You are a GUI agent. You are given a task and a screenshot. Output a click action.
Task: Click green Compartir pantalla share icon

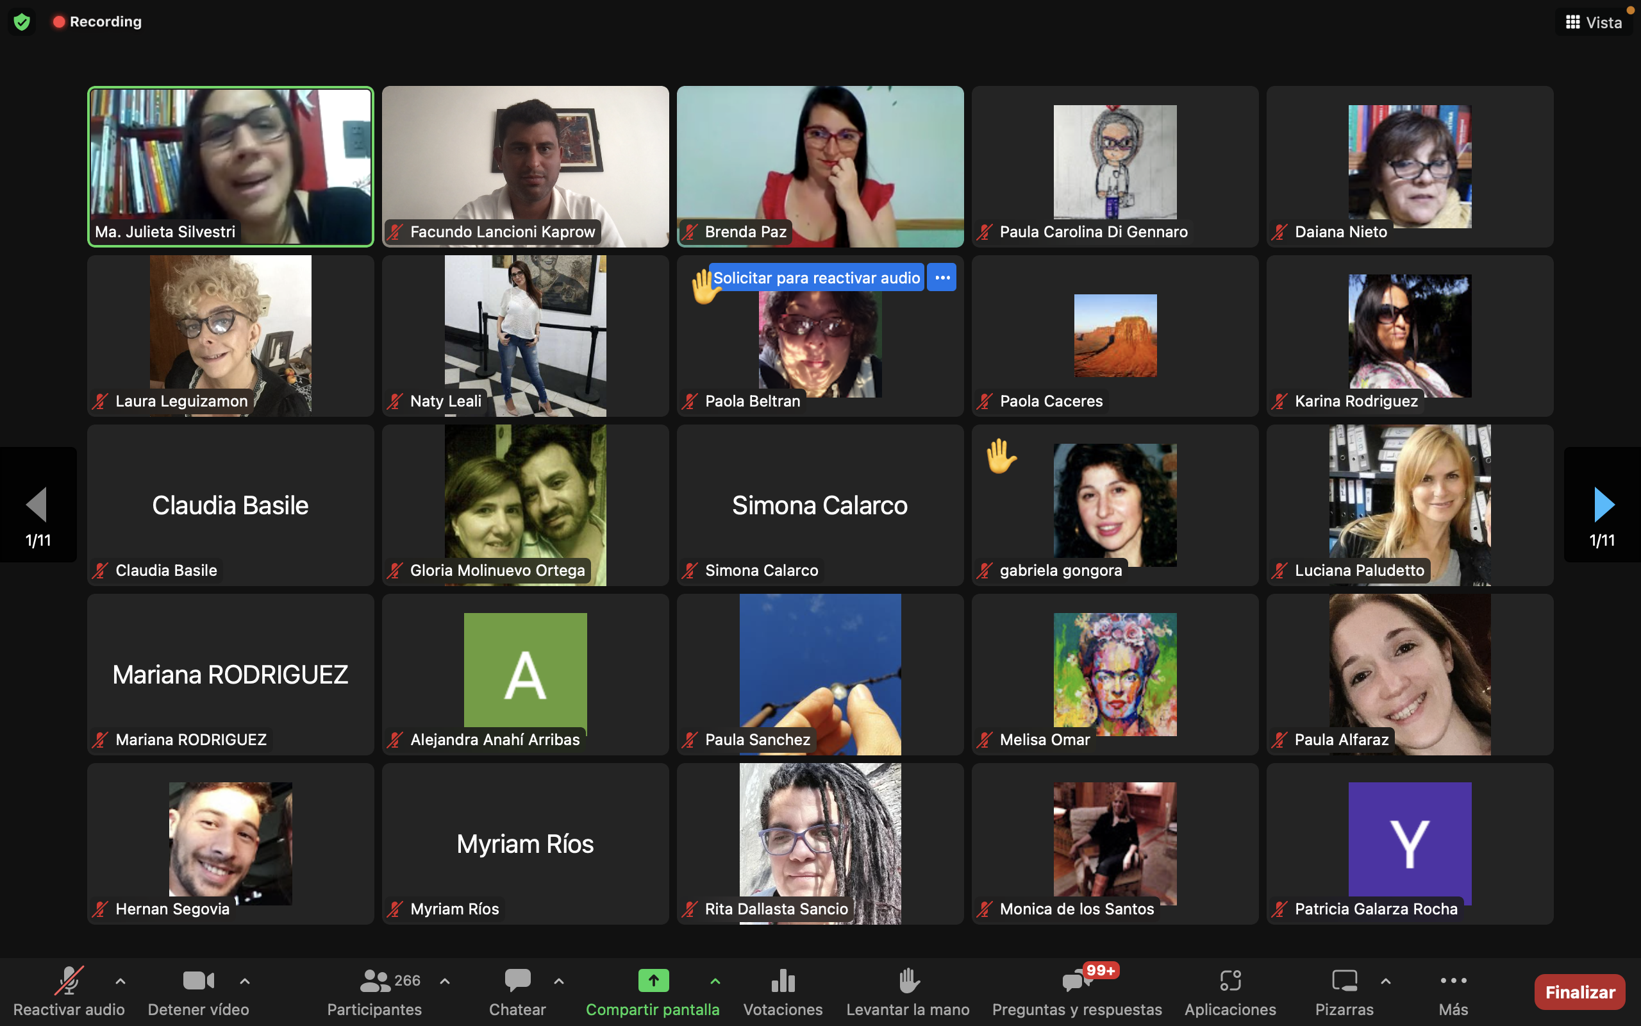(653, 980)
